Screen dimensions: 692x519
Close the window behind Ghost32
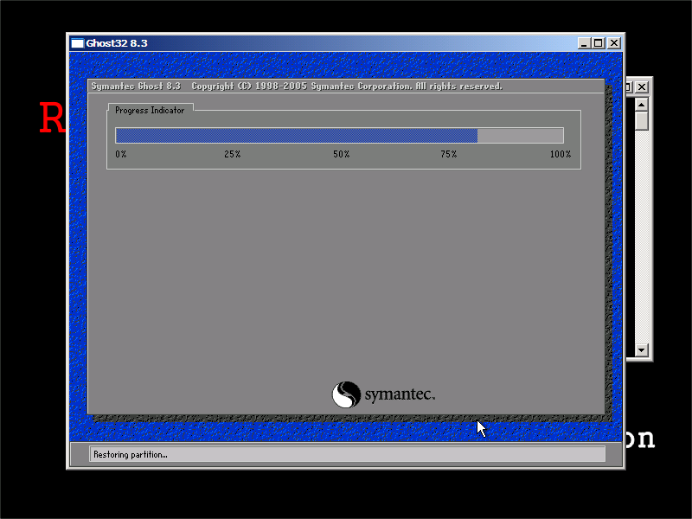pyautogui.click(x=642, y=87)
